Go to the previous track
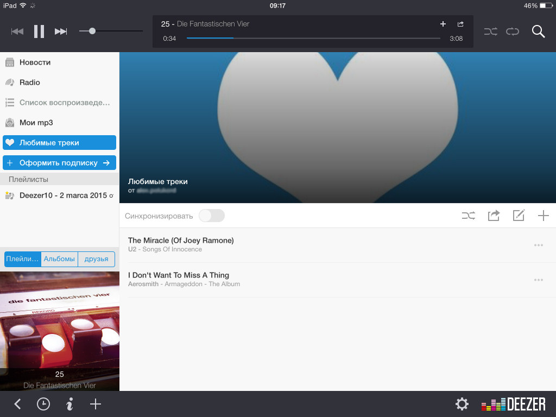 tap(17, 31)
